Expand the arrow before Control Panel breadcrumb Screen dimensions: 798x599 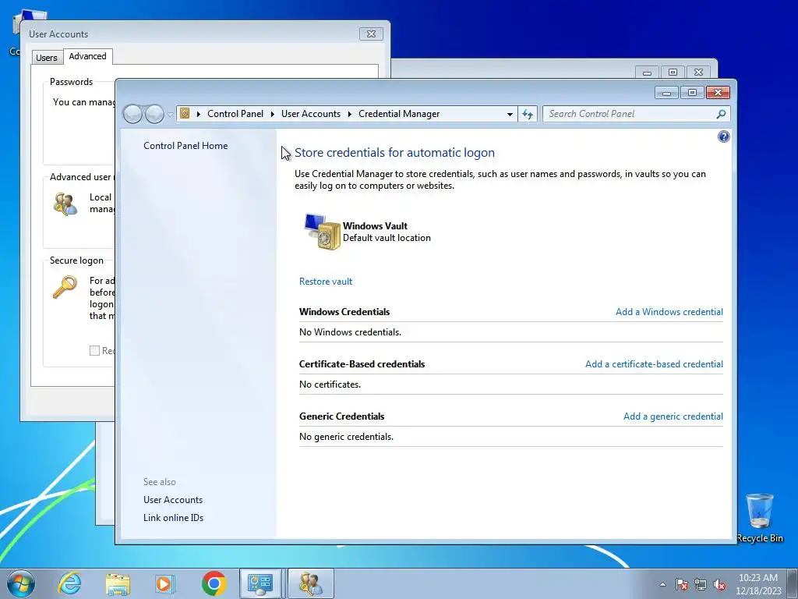point(199,114)
